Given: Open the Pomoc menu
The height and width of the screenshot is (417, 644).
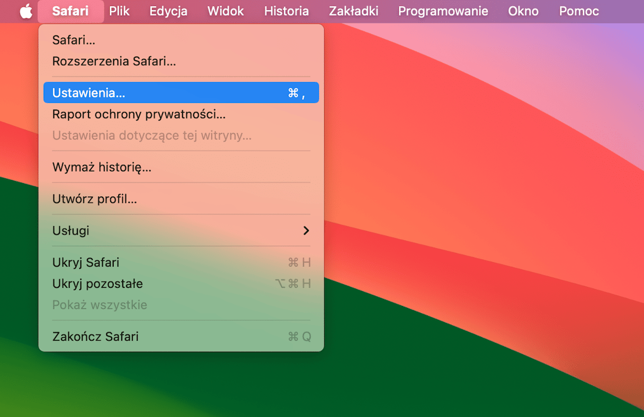Looking at the screenshot, I should [579, 11].
